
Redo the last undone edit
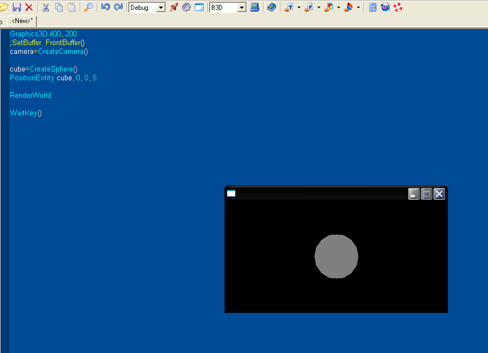coord(118,7)
